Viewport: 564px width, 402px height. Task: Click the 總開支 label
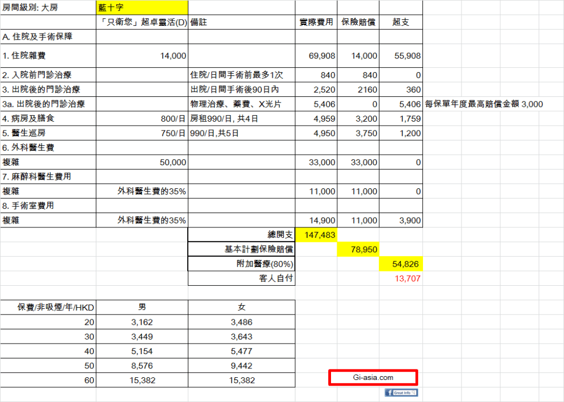tap(280, 235)
